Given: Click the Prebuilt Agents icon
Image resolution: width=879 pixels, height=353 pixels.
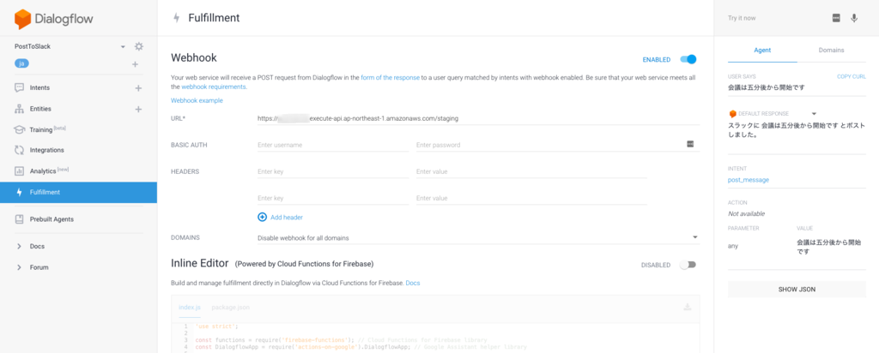Looking at the screenshot, I should pyautogui.click(x=19, y=219).
